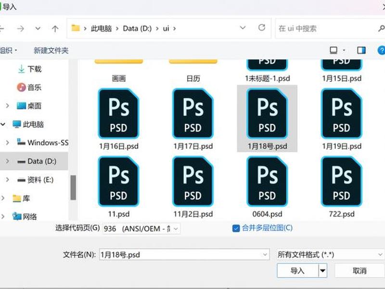The width and height of the screenshot is (385, 289).
Task: Open the address bar history dropdown
Action: tap(243, 28)
